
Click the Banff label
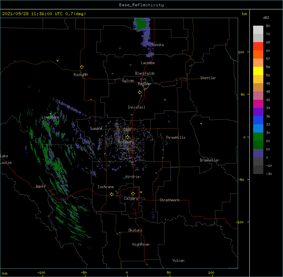(x=41, y=187)
